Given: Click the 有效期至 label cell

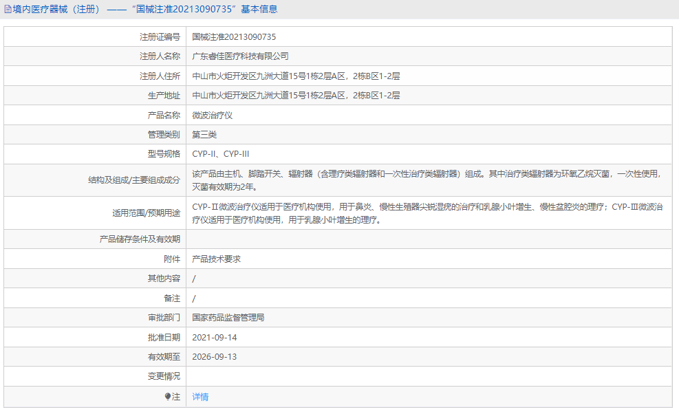Looking at the screenshot, I should [x=95, y=357].
